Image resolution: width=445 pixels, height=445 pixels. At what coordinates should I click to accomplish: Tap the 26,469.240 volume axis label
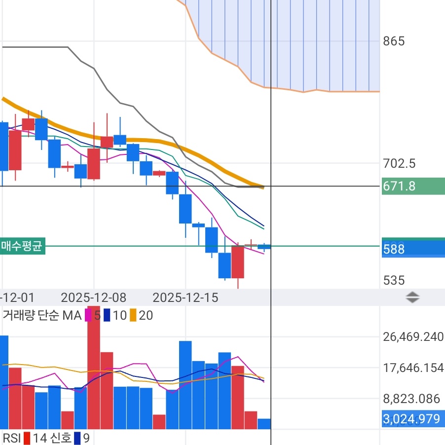click(x=413, y=337)
